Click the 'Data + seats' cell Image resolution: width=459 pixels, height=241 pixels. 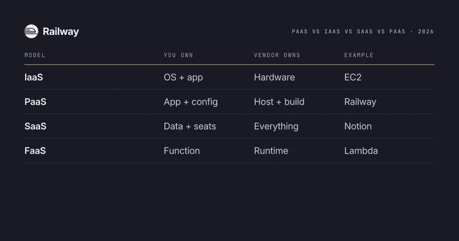coord(189,126)
